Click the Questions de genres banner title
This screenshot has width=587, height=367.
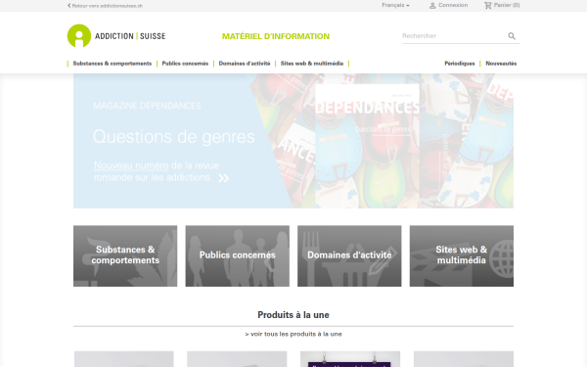tap(174, 137)
